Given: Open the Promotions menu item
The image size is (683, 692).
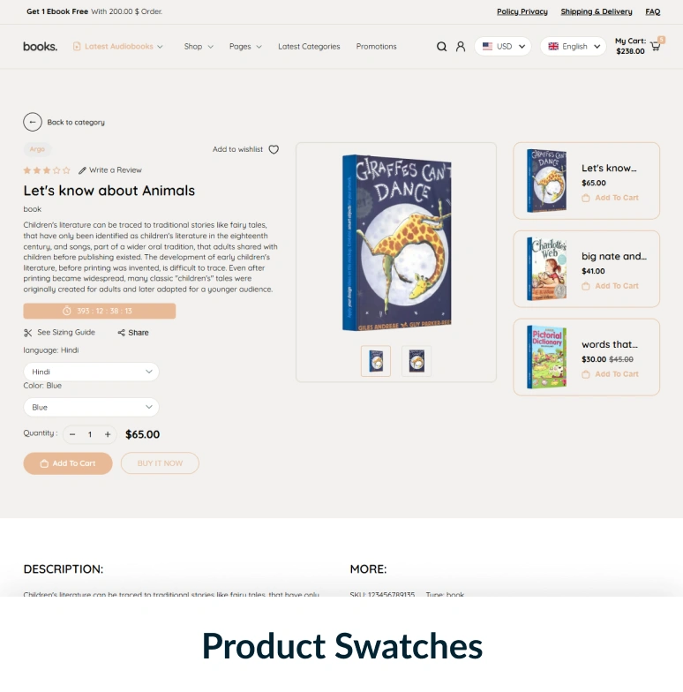Looking at the screenshot, I should 376,46.
